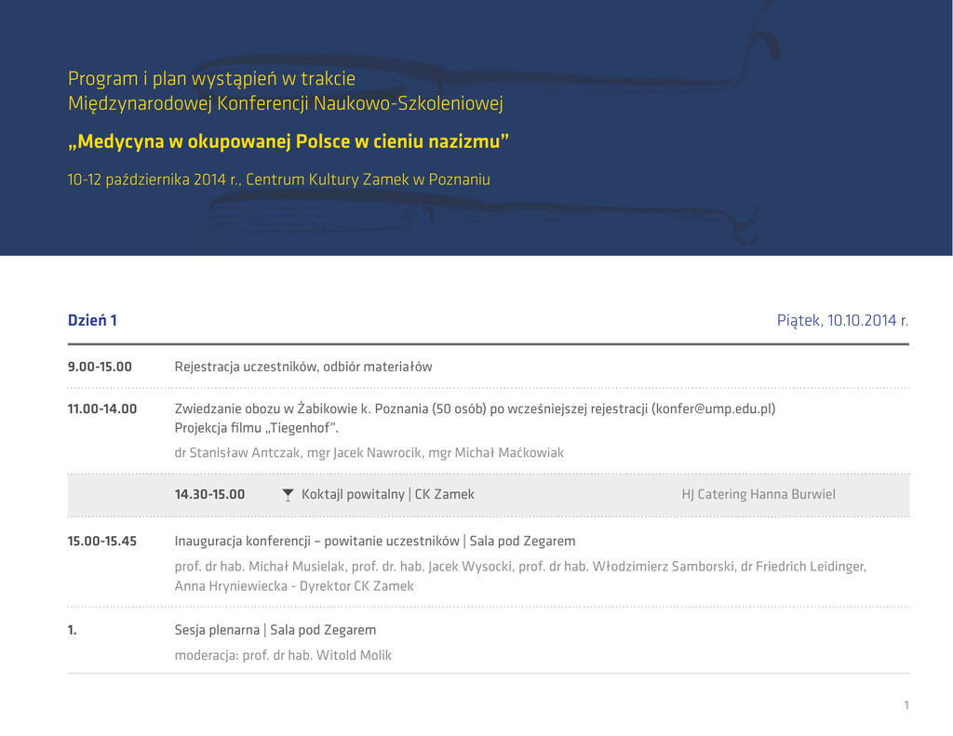Click the 14.30-15.00 time label
Viewport: 953px width, 736px height.
click(210, 495)
